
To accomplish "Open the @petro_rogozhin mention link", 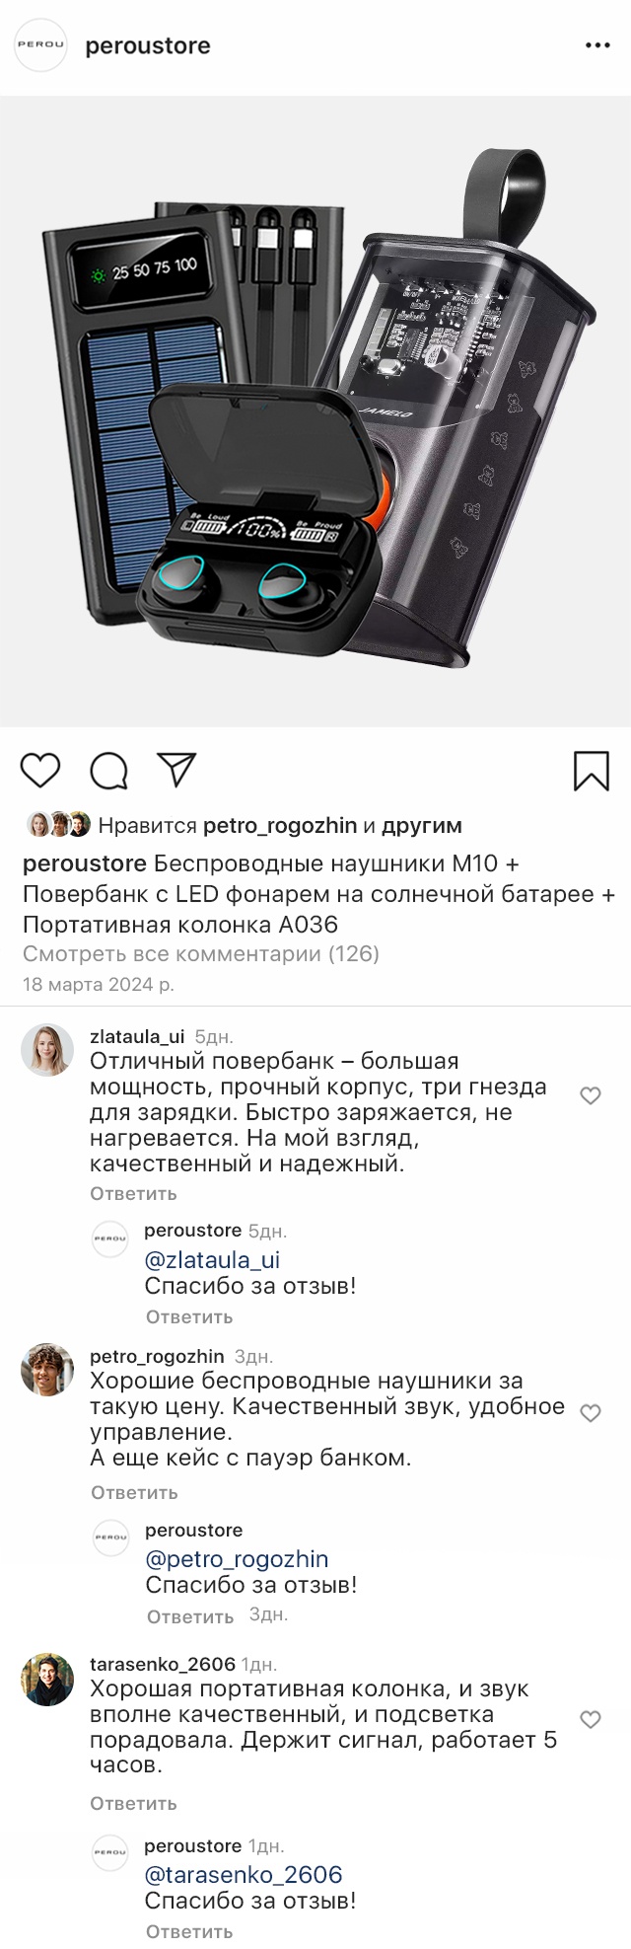I will 237,1559.
